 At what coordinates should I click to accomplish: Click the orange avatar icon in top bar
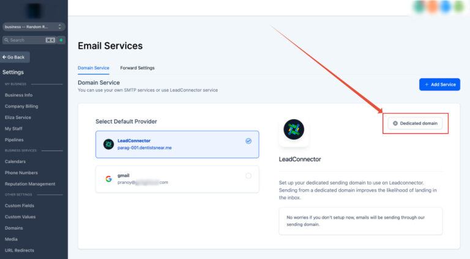point(433,7)
